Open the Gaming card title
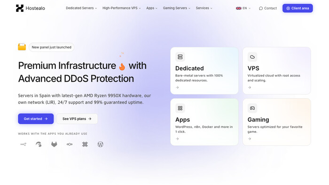Image resolution: width=329 pixels, height=185 pixels. [x=258, y=120]
